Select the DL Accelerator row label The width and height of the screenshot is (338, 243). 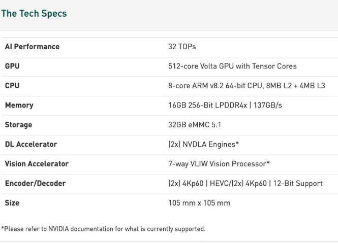tap(31, 145)
